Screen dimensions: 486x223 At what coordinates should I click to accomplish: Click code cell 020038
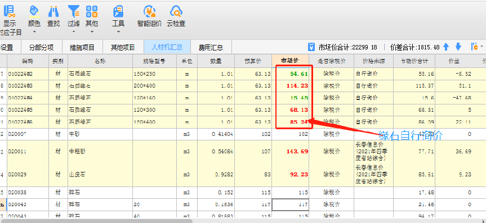click(28, 193)
